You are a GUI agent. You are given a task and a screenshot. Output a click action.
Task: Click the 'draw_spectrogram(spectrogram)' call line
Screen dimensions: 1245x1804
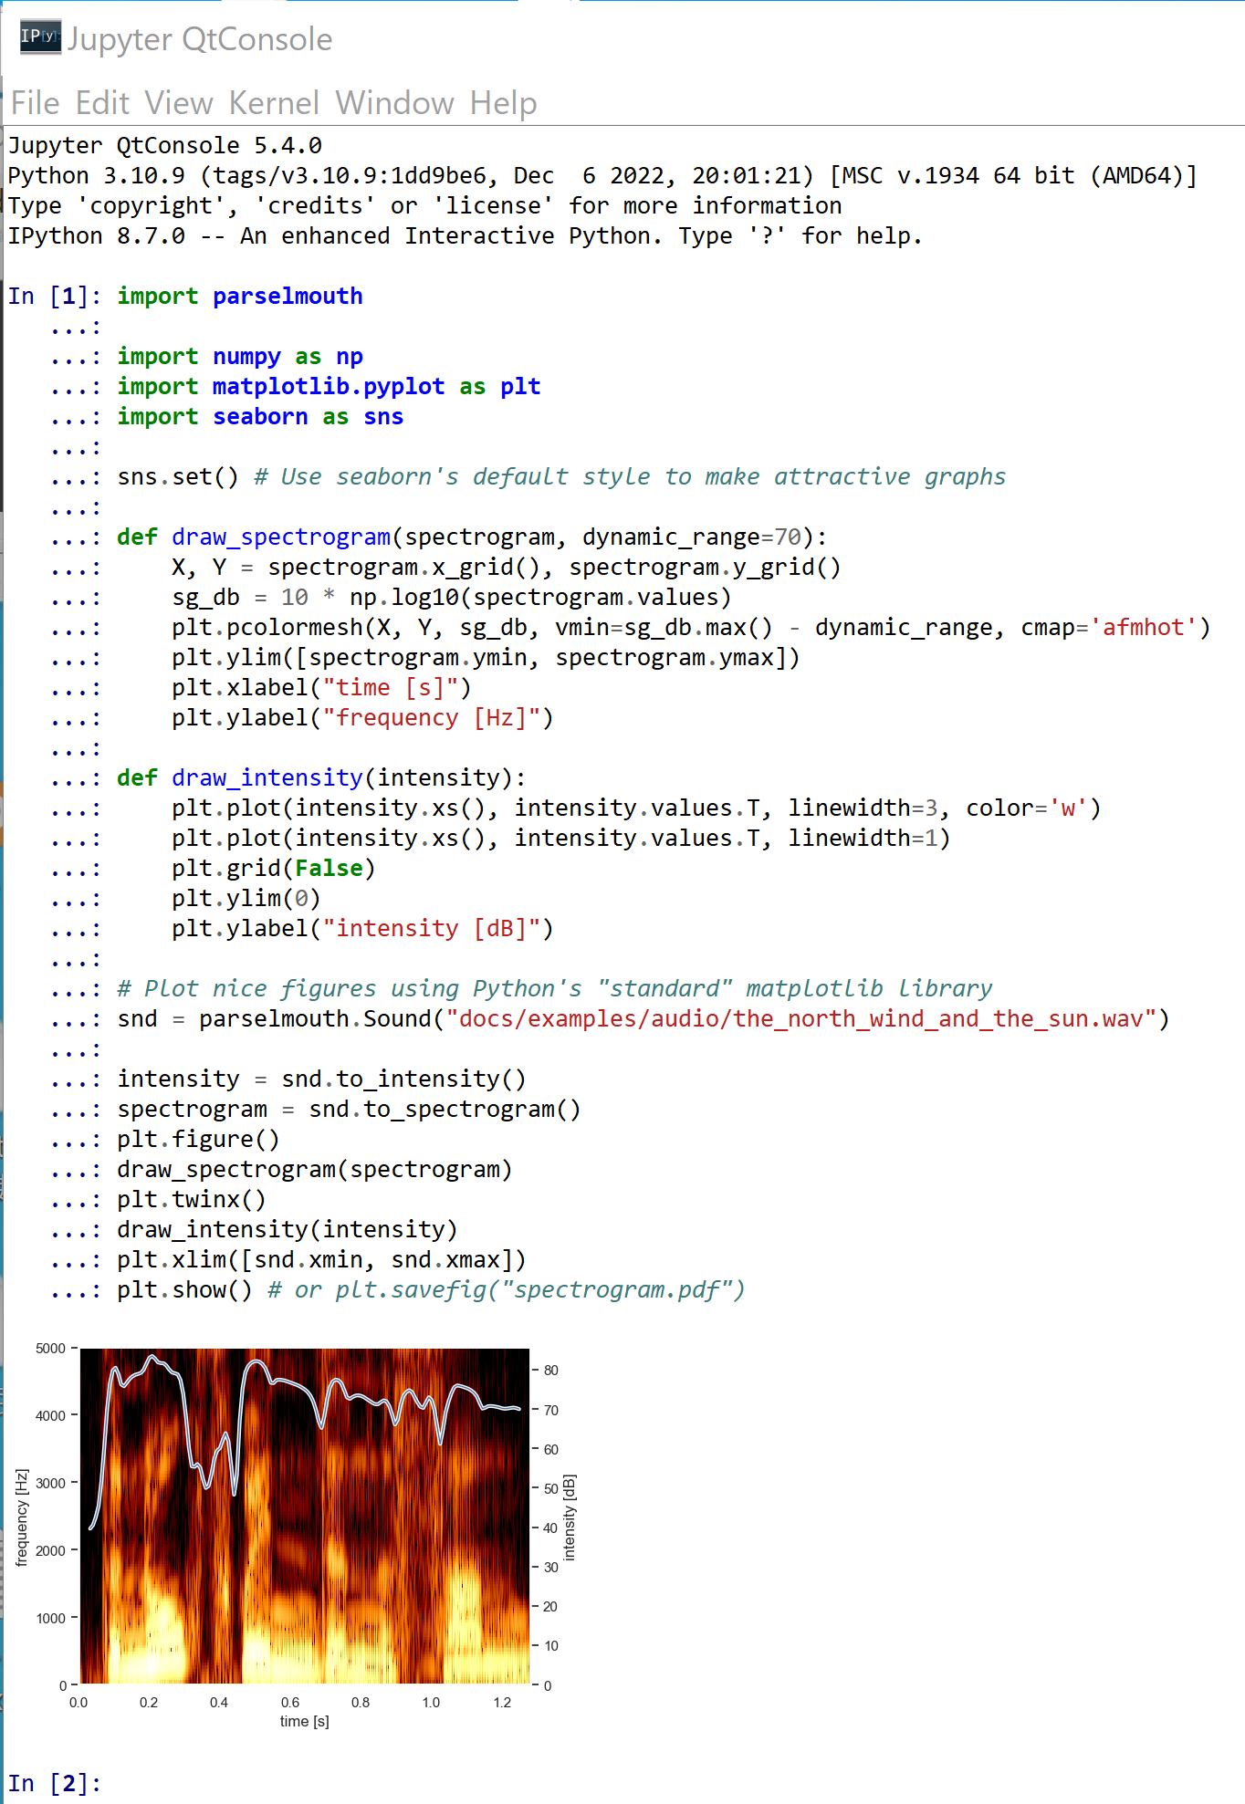(x=315, y=1170)
